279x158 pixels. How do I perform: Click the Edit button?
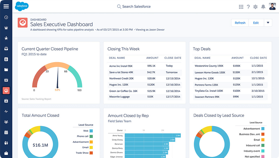[x=256, y=23]
